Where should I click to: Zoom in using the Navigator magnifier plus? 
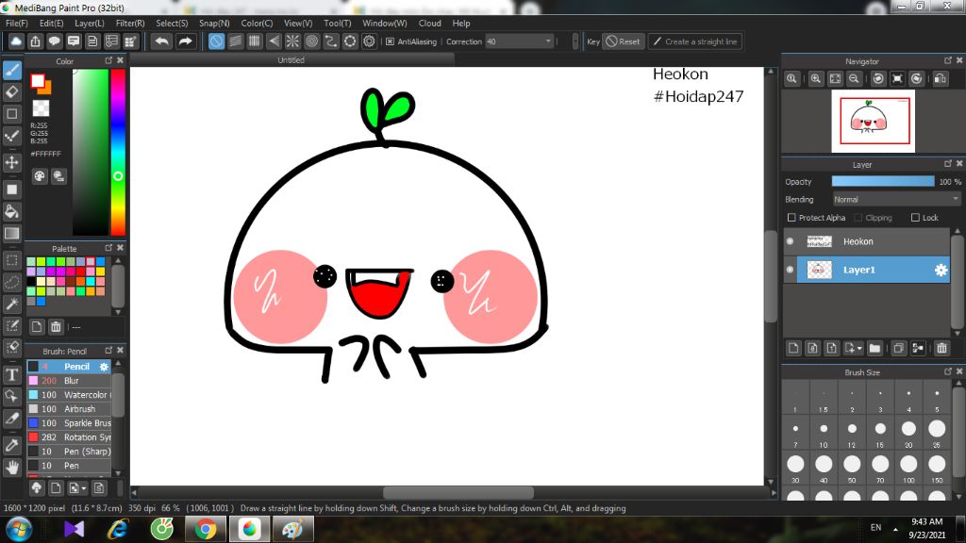816,79
